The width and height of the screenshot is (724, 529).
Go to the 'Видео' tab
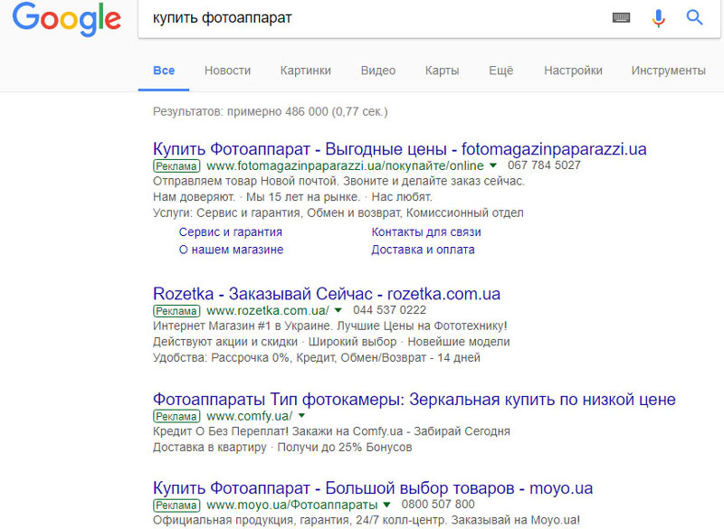378,71
